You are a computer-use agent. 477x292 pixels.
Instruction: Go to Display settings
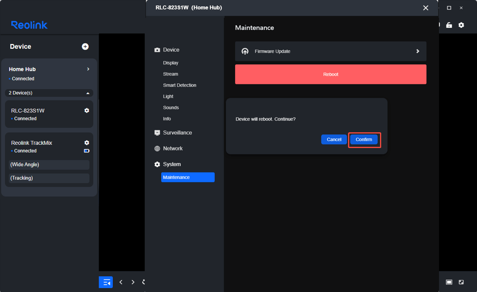coord(171,63)
